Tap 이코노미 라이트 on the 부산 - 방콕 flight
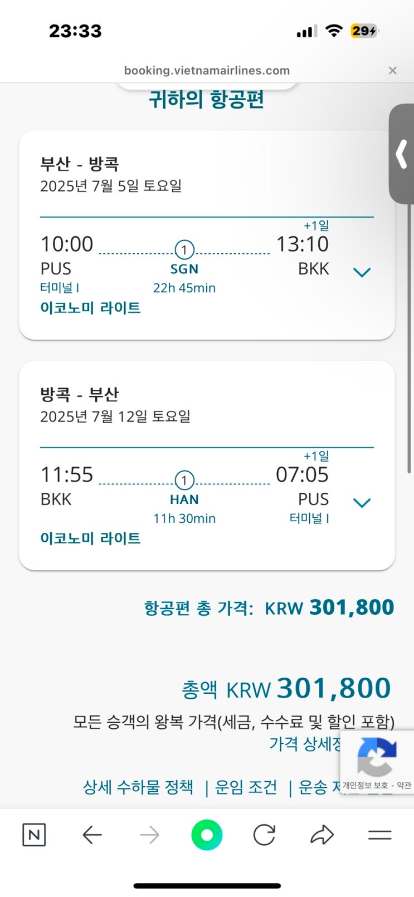 tap(90, 308)
